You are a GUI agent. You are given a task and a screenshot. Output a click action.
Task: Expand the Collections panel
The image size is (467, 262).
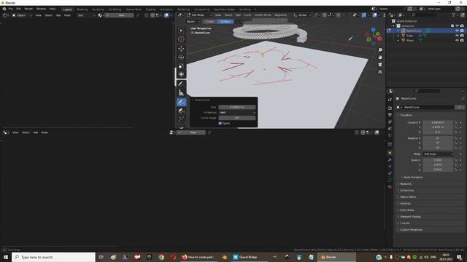(407, 191)
